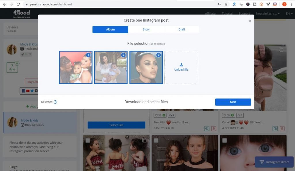Screen dimensions: 295x171
Task: Open the saved-password key icon in the address bar
Action: pyautogui.click(x=219, y=4)
